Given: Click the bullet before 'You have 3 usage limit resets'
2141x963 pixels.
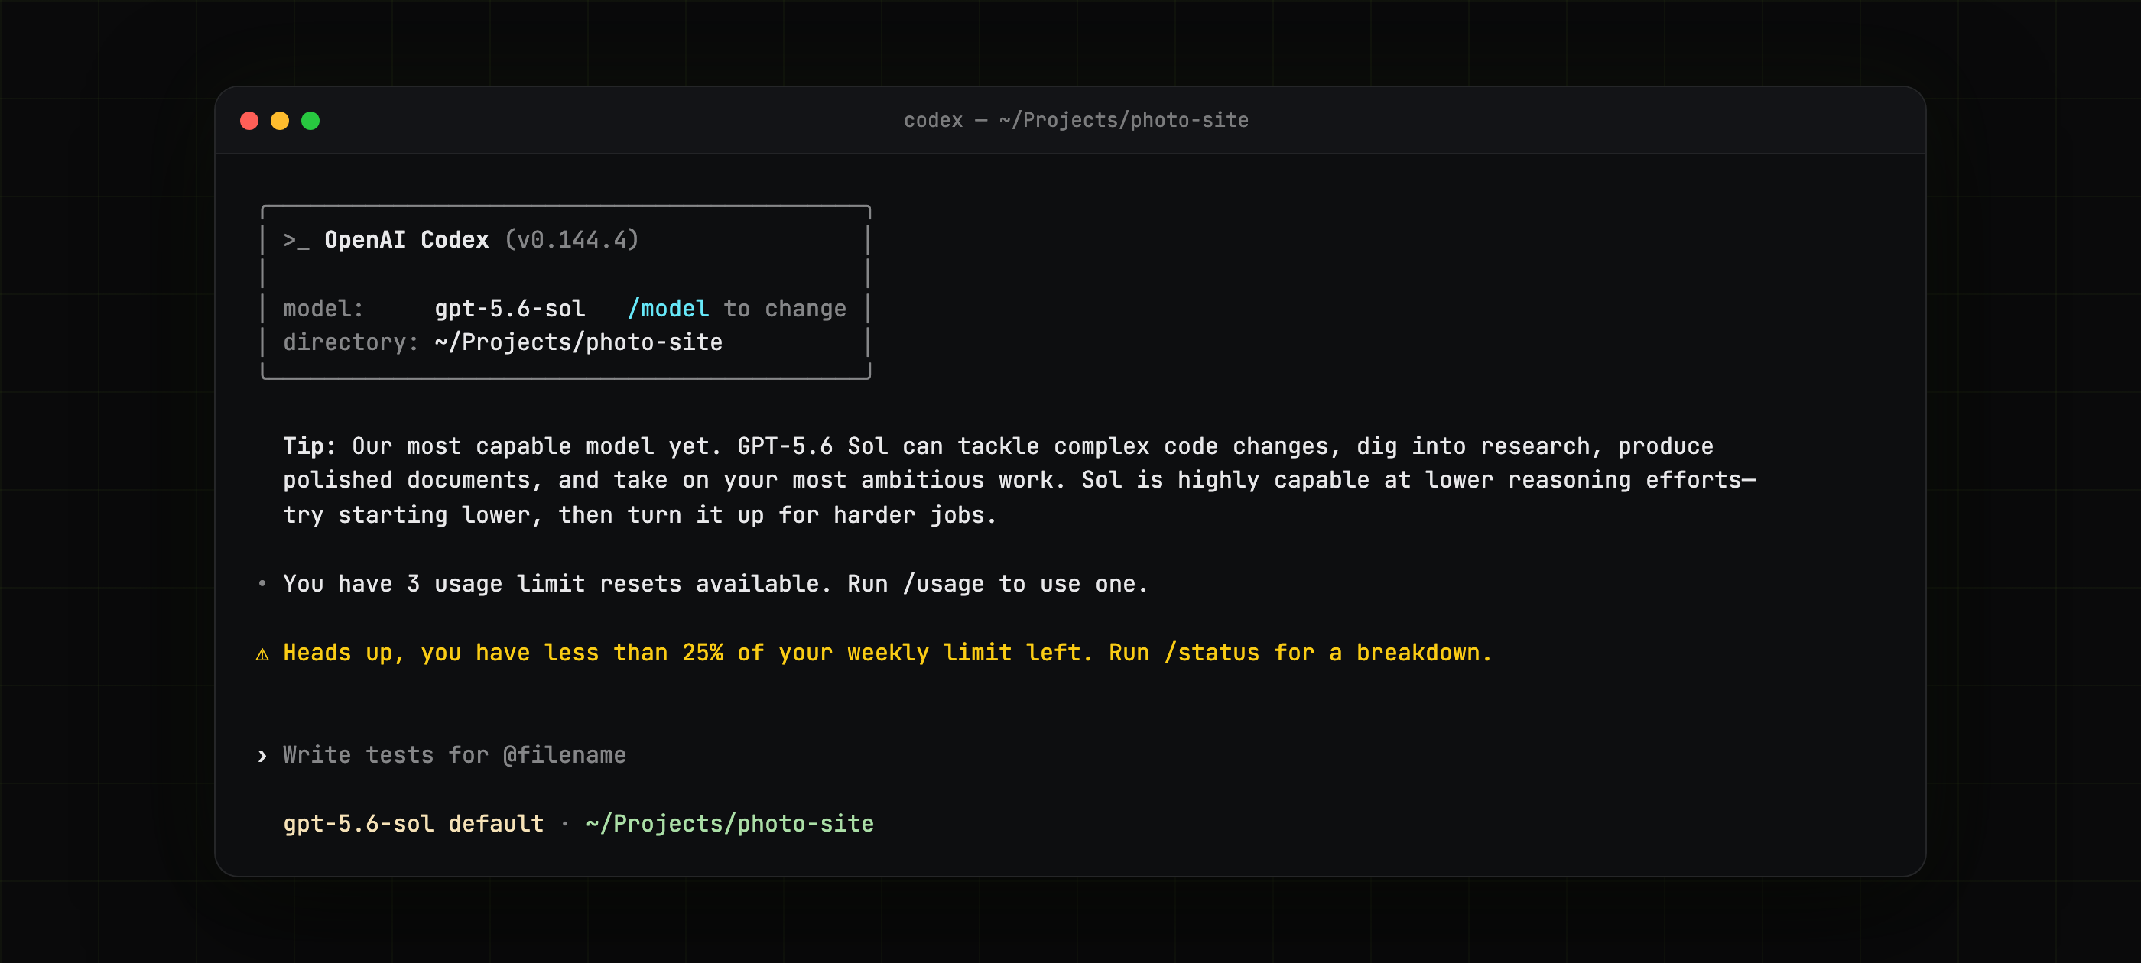Looking at the screenshot, I should 262,584.
